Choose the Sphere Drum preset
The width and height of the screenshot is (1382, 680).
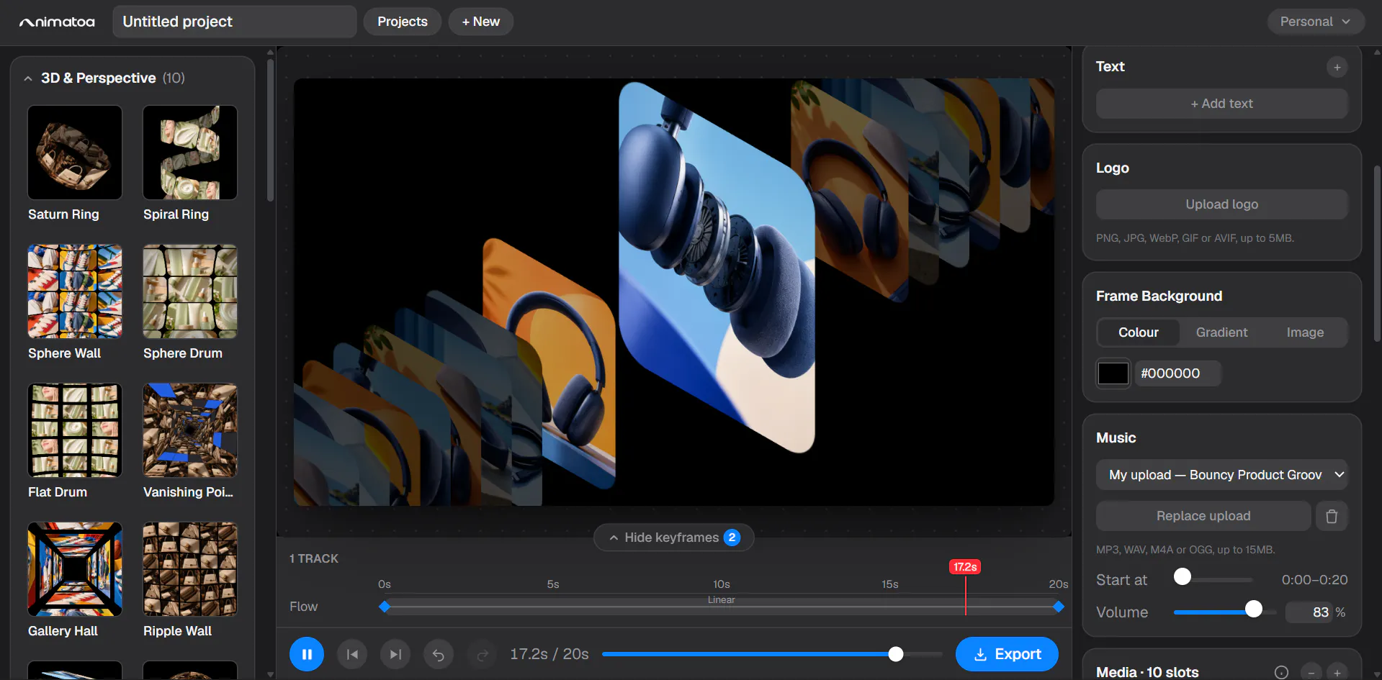[190, 291]
